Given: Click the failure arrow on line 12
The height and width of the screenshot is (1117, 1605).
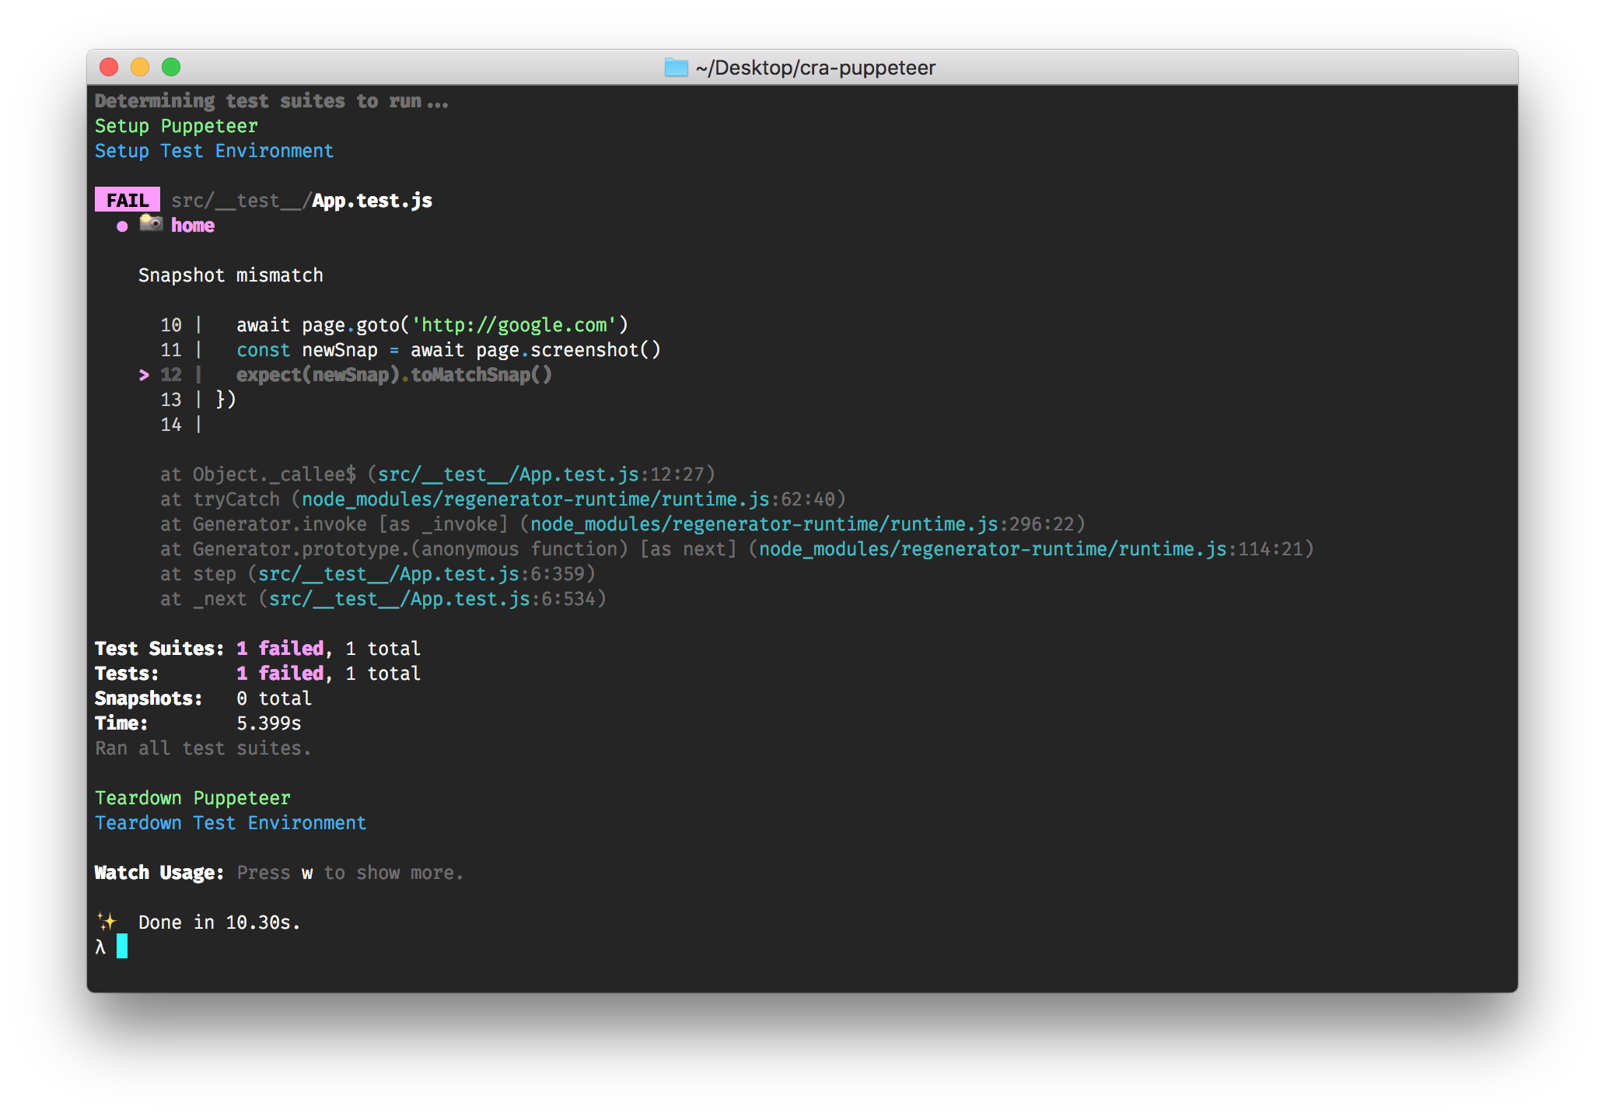Looking at the screenshot, I should click(x=144, y=375).
